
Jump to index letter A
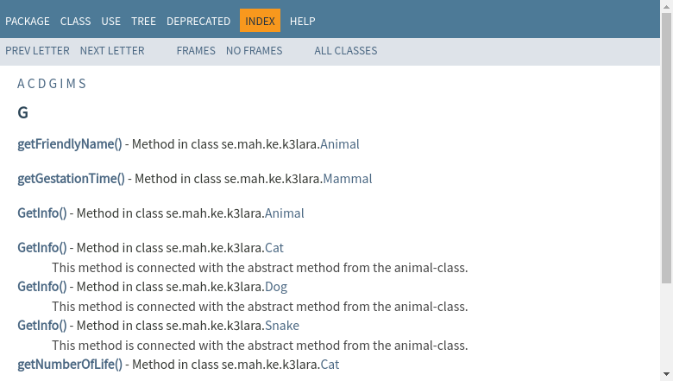[x=21, y=84]
